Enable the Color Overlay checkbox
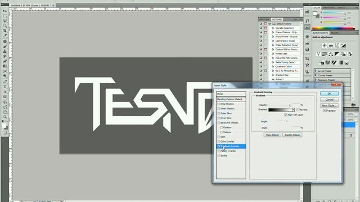The height and width of the screenshot is (202, 360). (219, 141)
